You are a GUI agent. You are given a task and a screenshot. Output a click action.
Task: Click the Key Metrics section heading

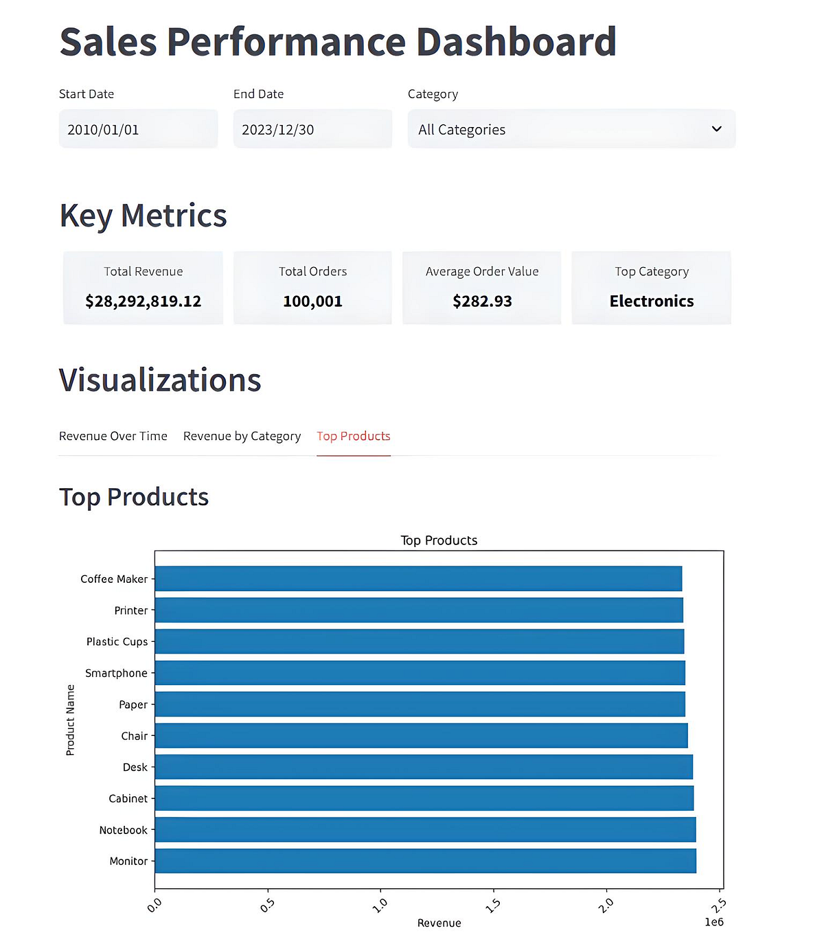(x=144, y=216)
